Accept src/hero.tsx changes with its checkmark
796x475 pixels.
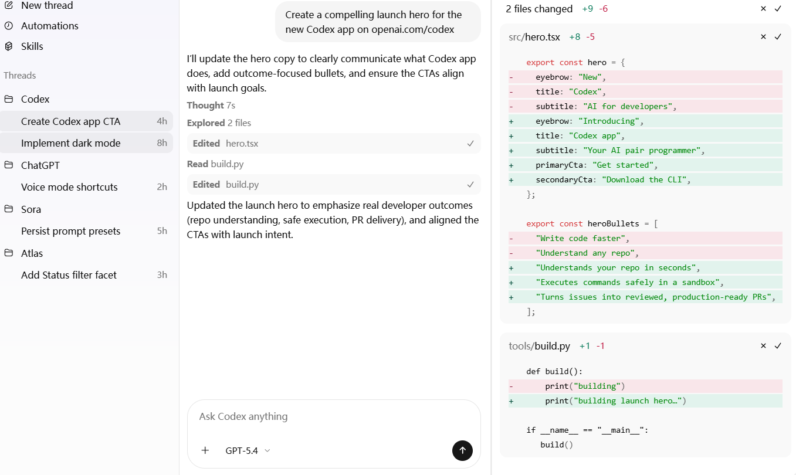click(778, 37)
